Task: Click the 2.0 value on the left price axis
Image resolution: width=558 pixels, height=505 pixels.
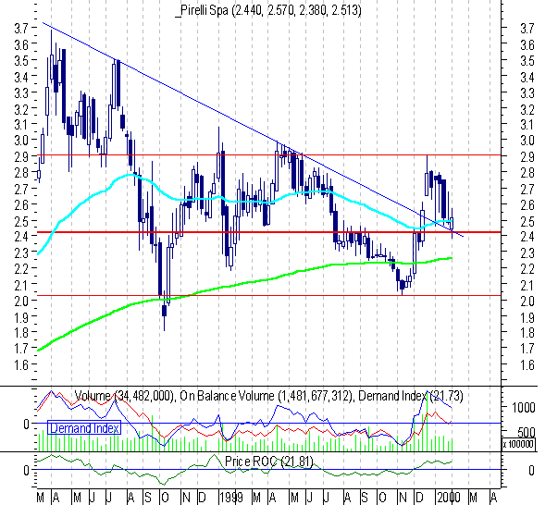Action: coord(21,301)
